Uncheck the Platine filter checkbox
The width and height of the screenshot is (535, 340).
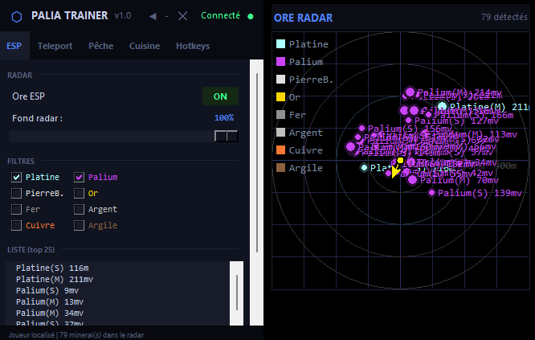click(x=17, y=177)
